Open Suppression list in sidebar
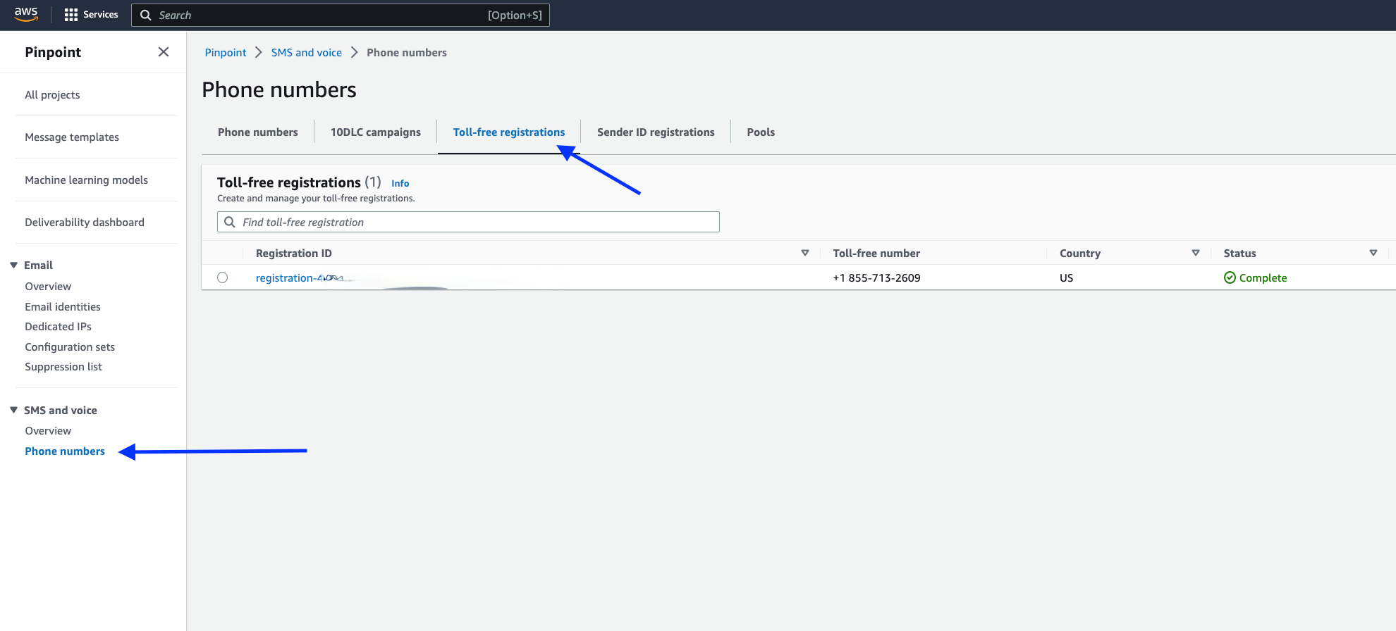The image size is (1396, 631). tap(63, 367)
